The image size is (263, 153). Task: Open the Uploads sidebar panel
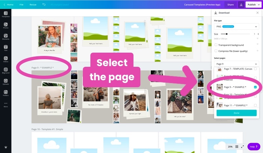6,82
